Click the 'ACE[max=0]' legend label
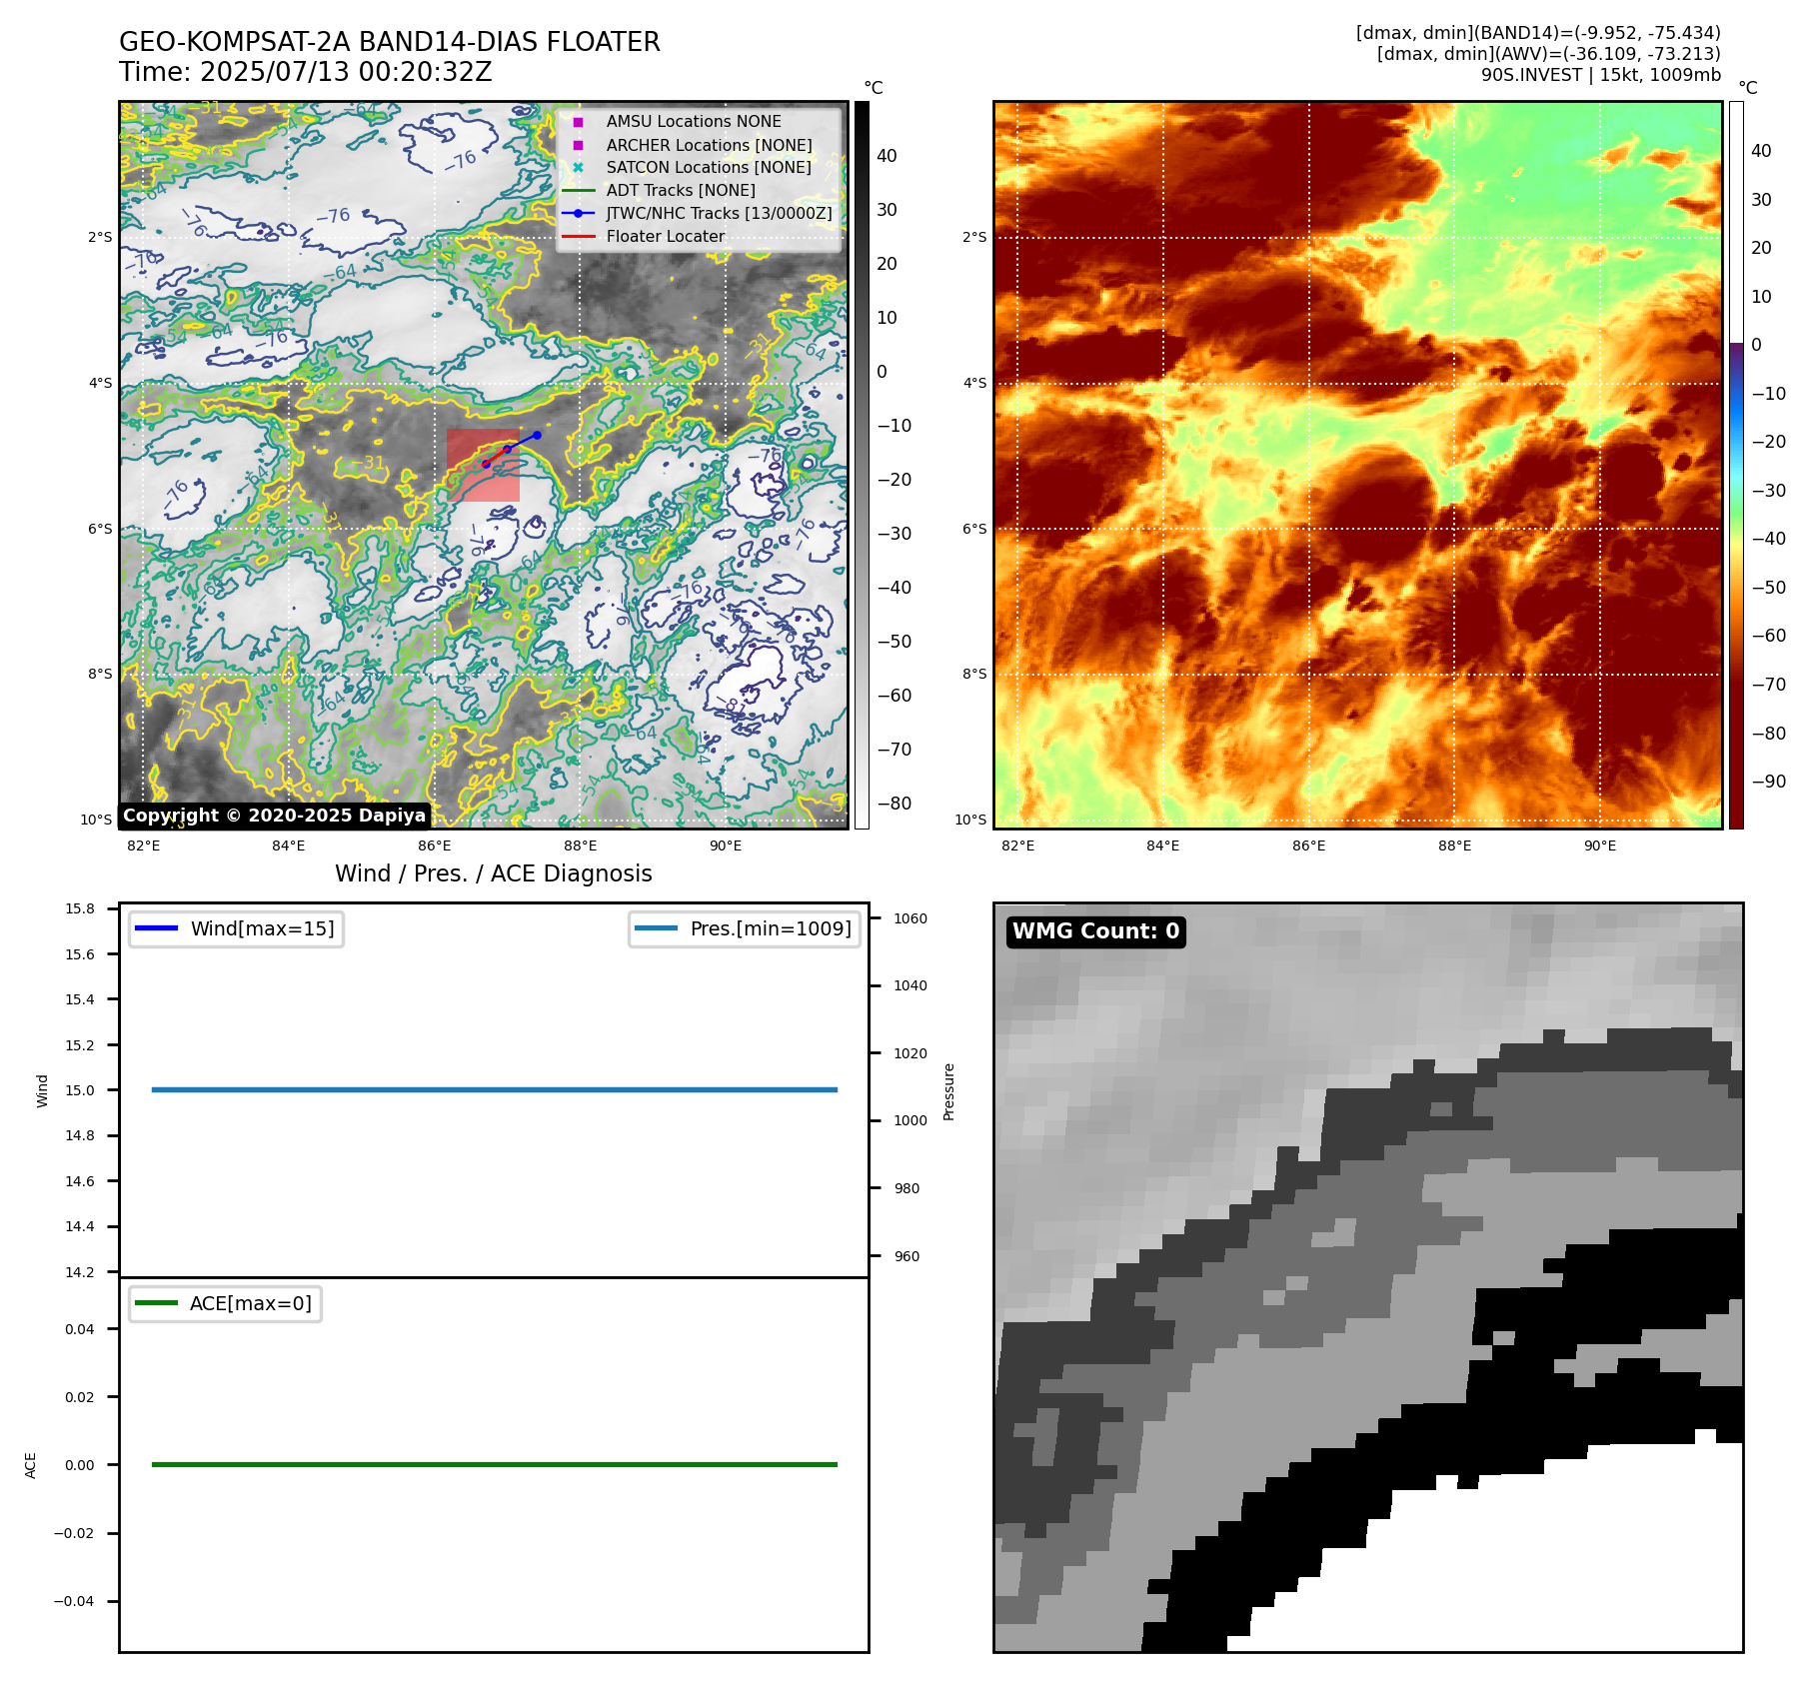The width and height of the screenshot is (1812, 1689). coord(251,1303)
